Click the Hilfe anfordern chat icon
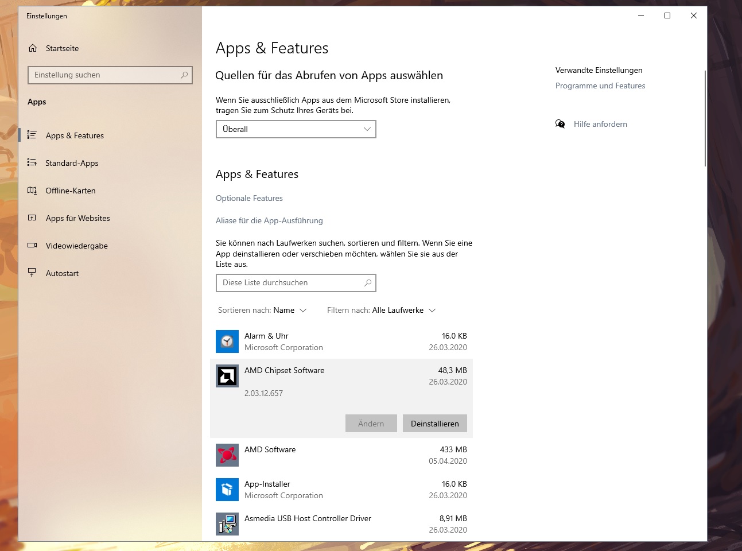The height and width of the screenshot is (551, 742). click(560, 124)
